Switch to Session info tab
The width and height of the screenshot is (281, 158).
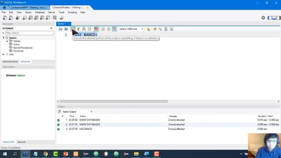point(22,142)
